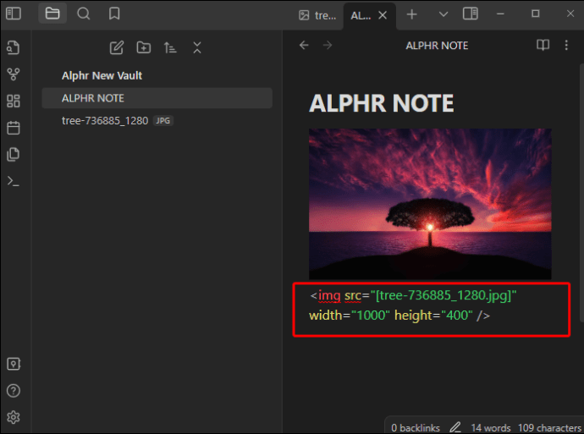Collapse all folders in explorer
Image resolution: width=584 pixels, height=434 pixels.
[197, 47]
